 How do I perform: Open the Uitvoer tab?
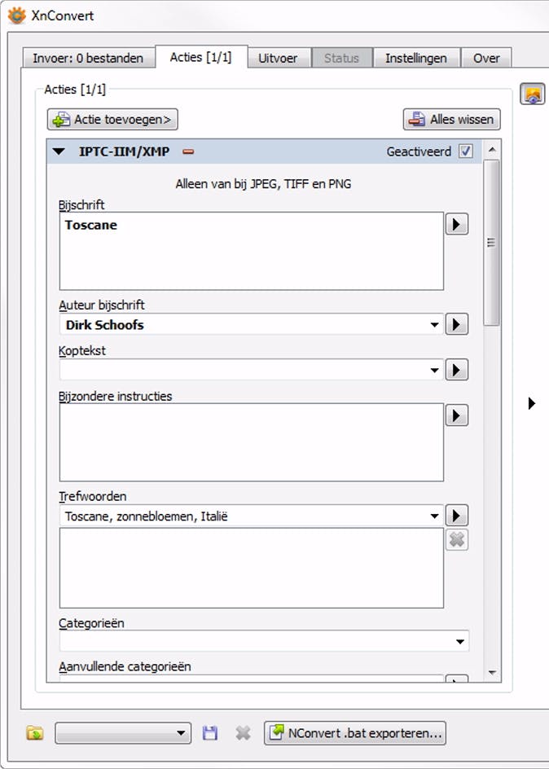pos(278,58)
